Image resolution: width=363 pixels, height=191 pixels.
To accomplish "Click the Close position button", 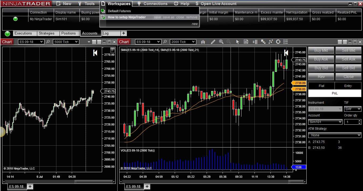I will [x=348, y=77].
